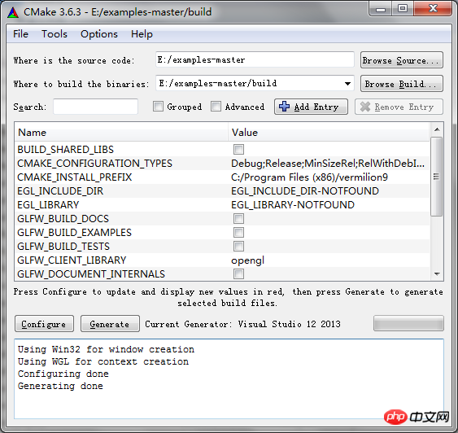Click the 'Configuring done' output line
Screen dimensions: 458x433
63,374
